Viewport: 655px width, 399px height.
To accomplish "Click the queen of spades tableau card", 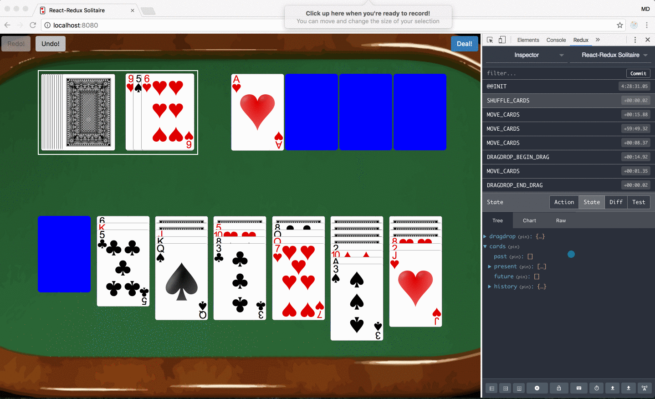I will [181, 281].
